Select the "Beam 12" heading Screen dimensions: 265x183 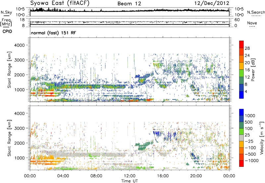click(x=129, y=4)
